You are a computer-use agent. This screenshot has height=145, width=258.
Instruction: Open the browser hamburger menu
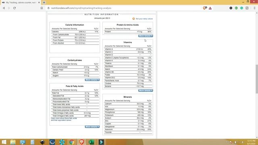pyautogui.click(x=254, y=8)
